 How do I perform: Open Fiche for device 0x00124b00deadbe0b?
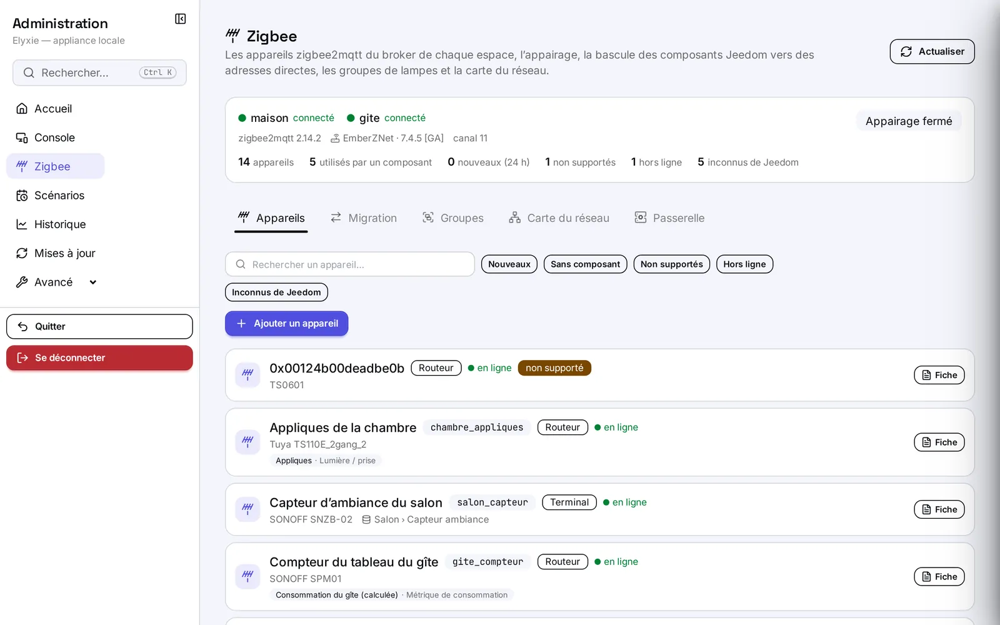point(939,375)
